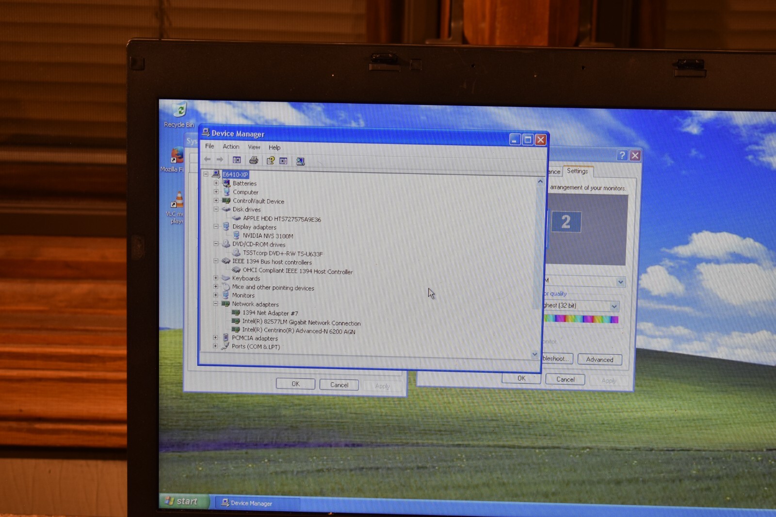Open the display selection dropdown
776x517 pixels.
(x=621, y=282)
